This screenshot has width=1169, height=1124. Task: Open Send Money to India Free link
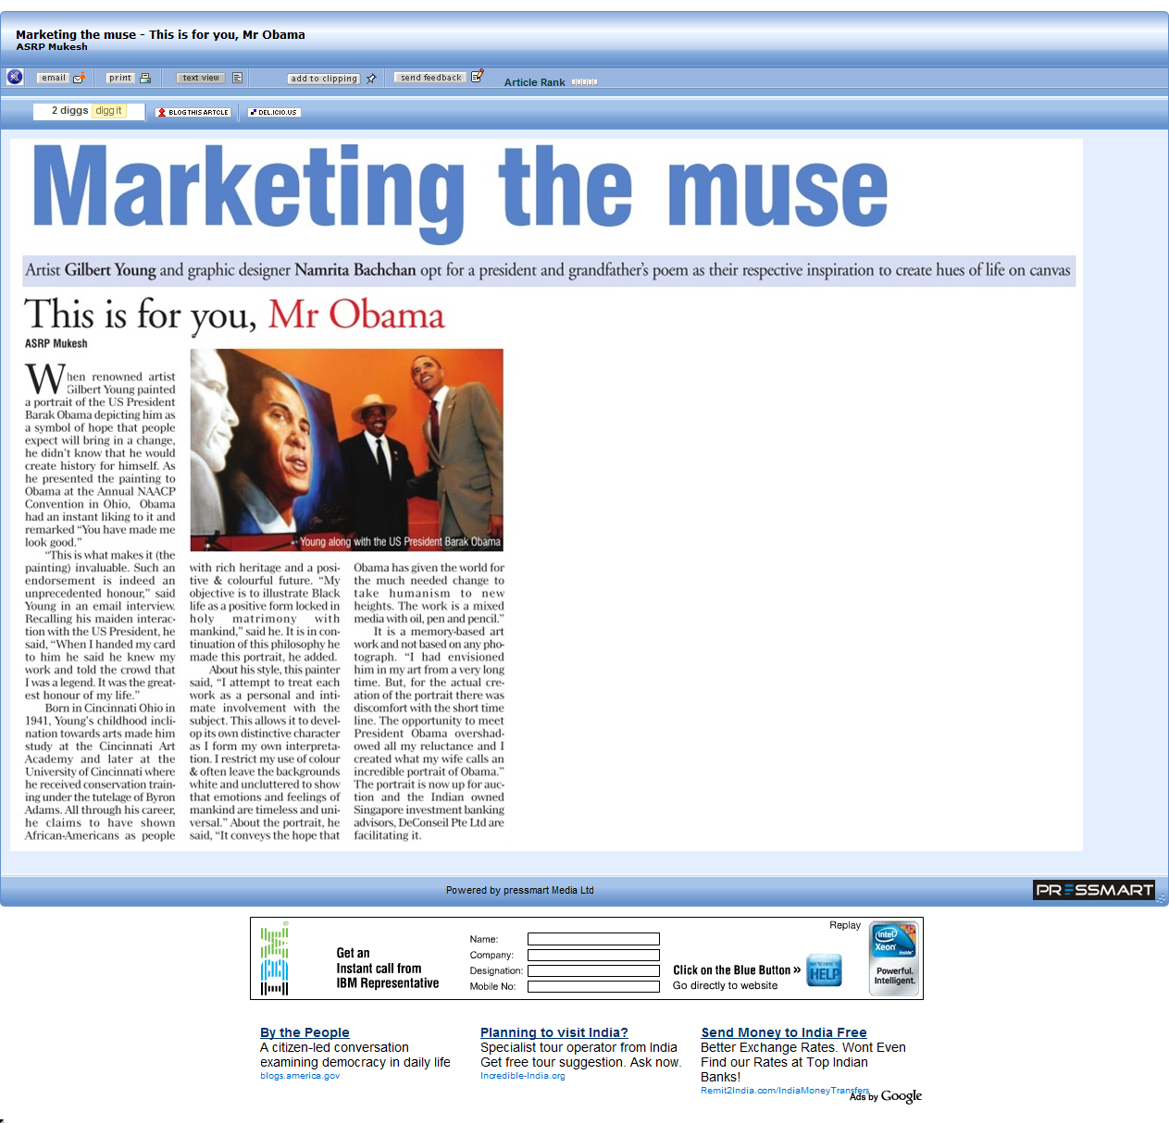point(784,1032)
